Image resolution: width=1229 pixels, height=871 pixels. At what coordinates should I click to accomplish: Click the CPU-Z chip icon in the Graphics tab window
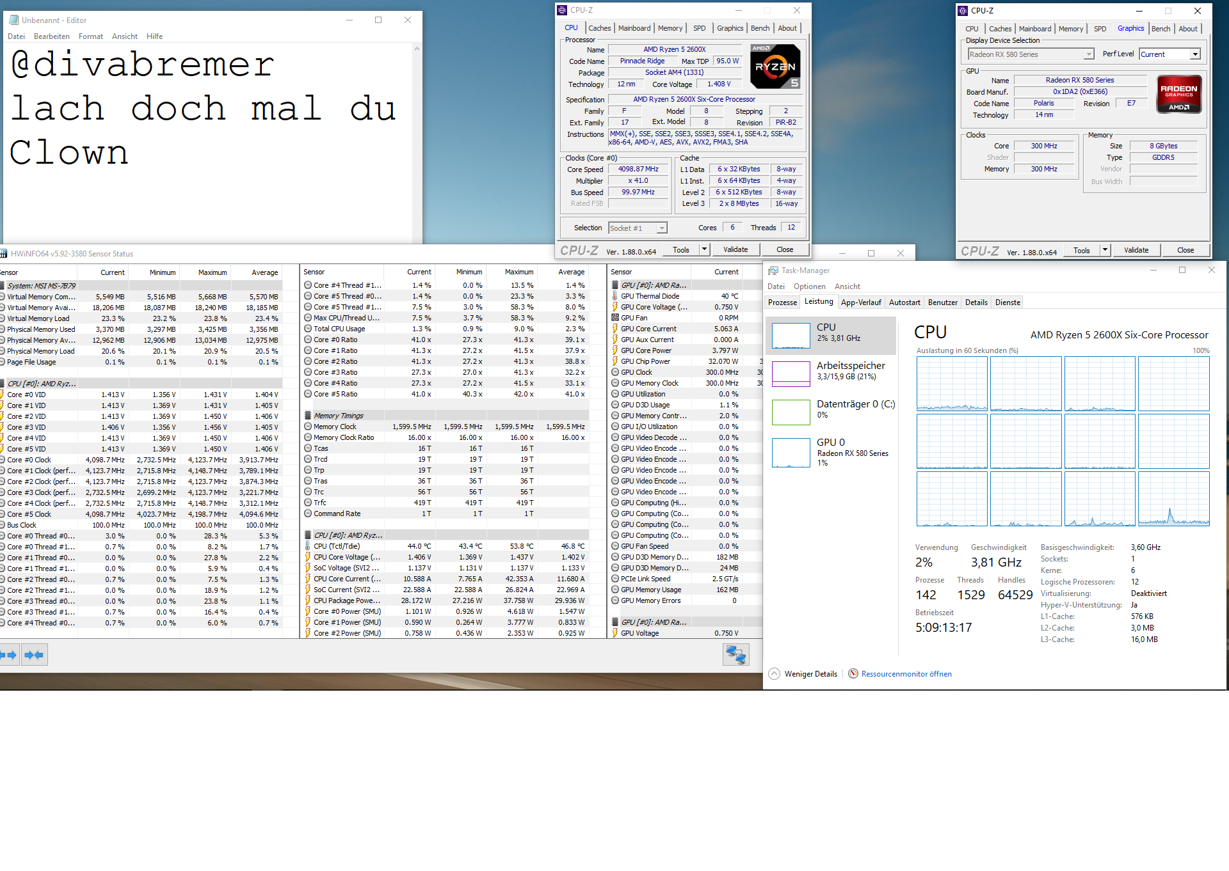[x=963, y=11]
